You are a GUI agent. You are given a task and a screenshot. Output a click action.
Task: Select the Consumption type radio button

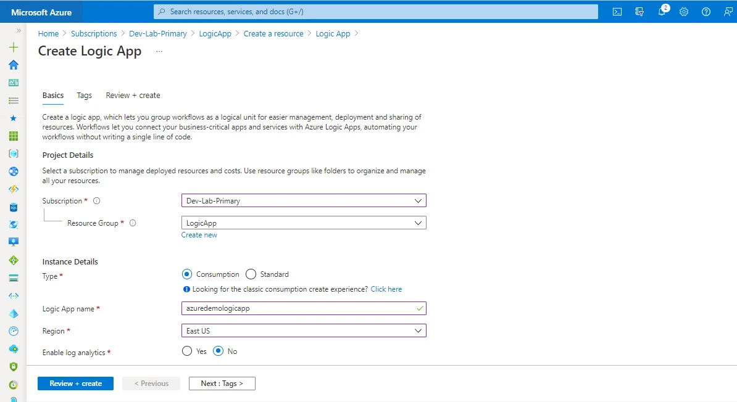pyautogui.click(x=187, y=274)
